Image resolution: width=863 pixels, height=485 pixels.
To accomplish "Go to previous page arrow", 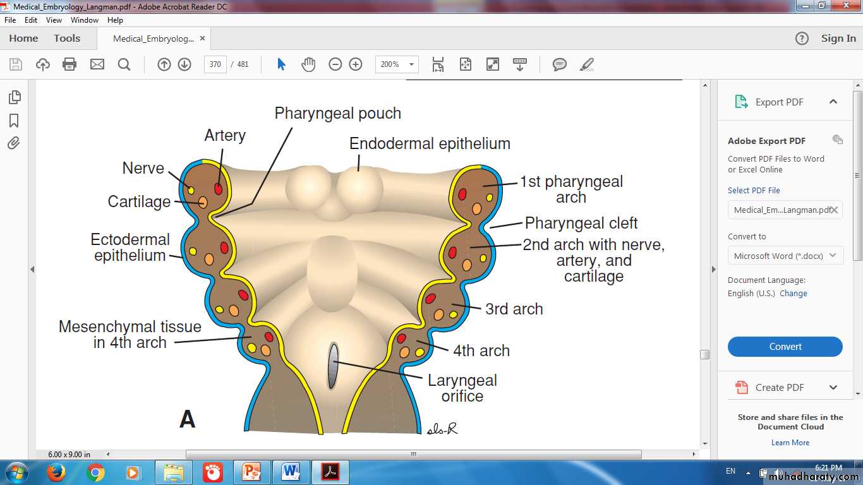I will pos(164,64).
